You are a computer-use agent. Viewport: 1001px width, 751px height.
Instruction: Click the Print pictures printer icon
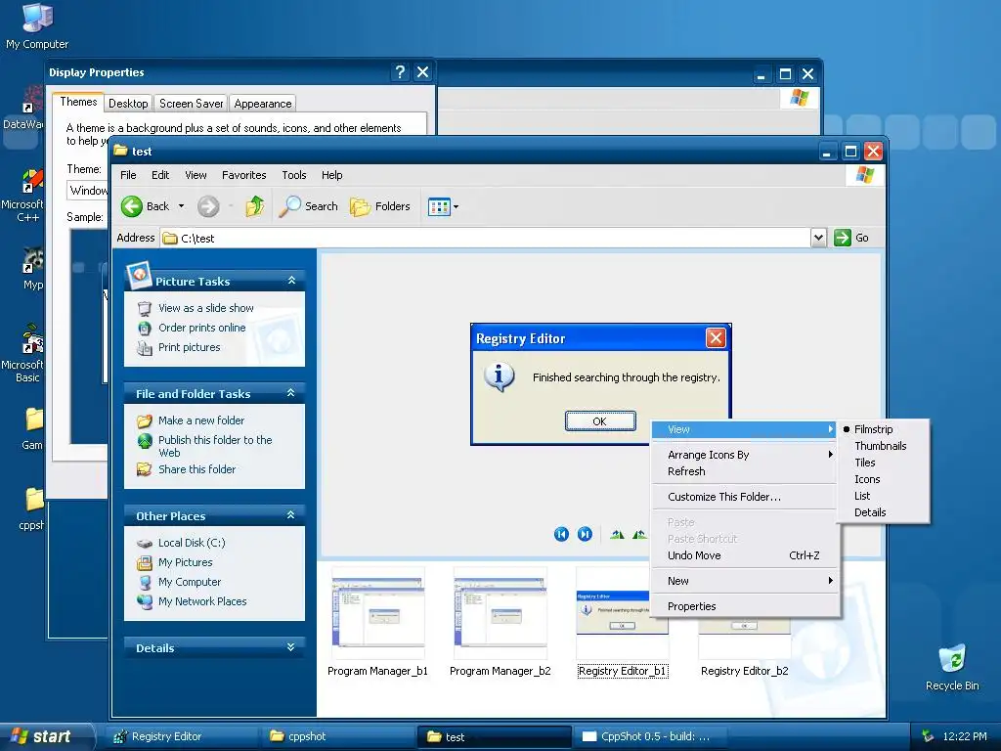[x=145, y=347]
